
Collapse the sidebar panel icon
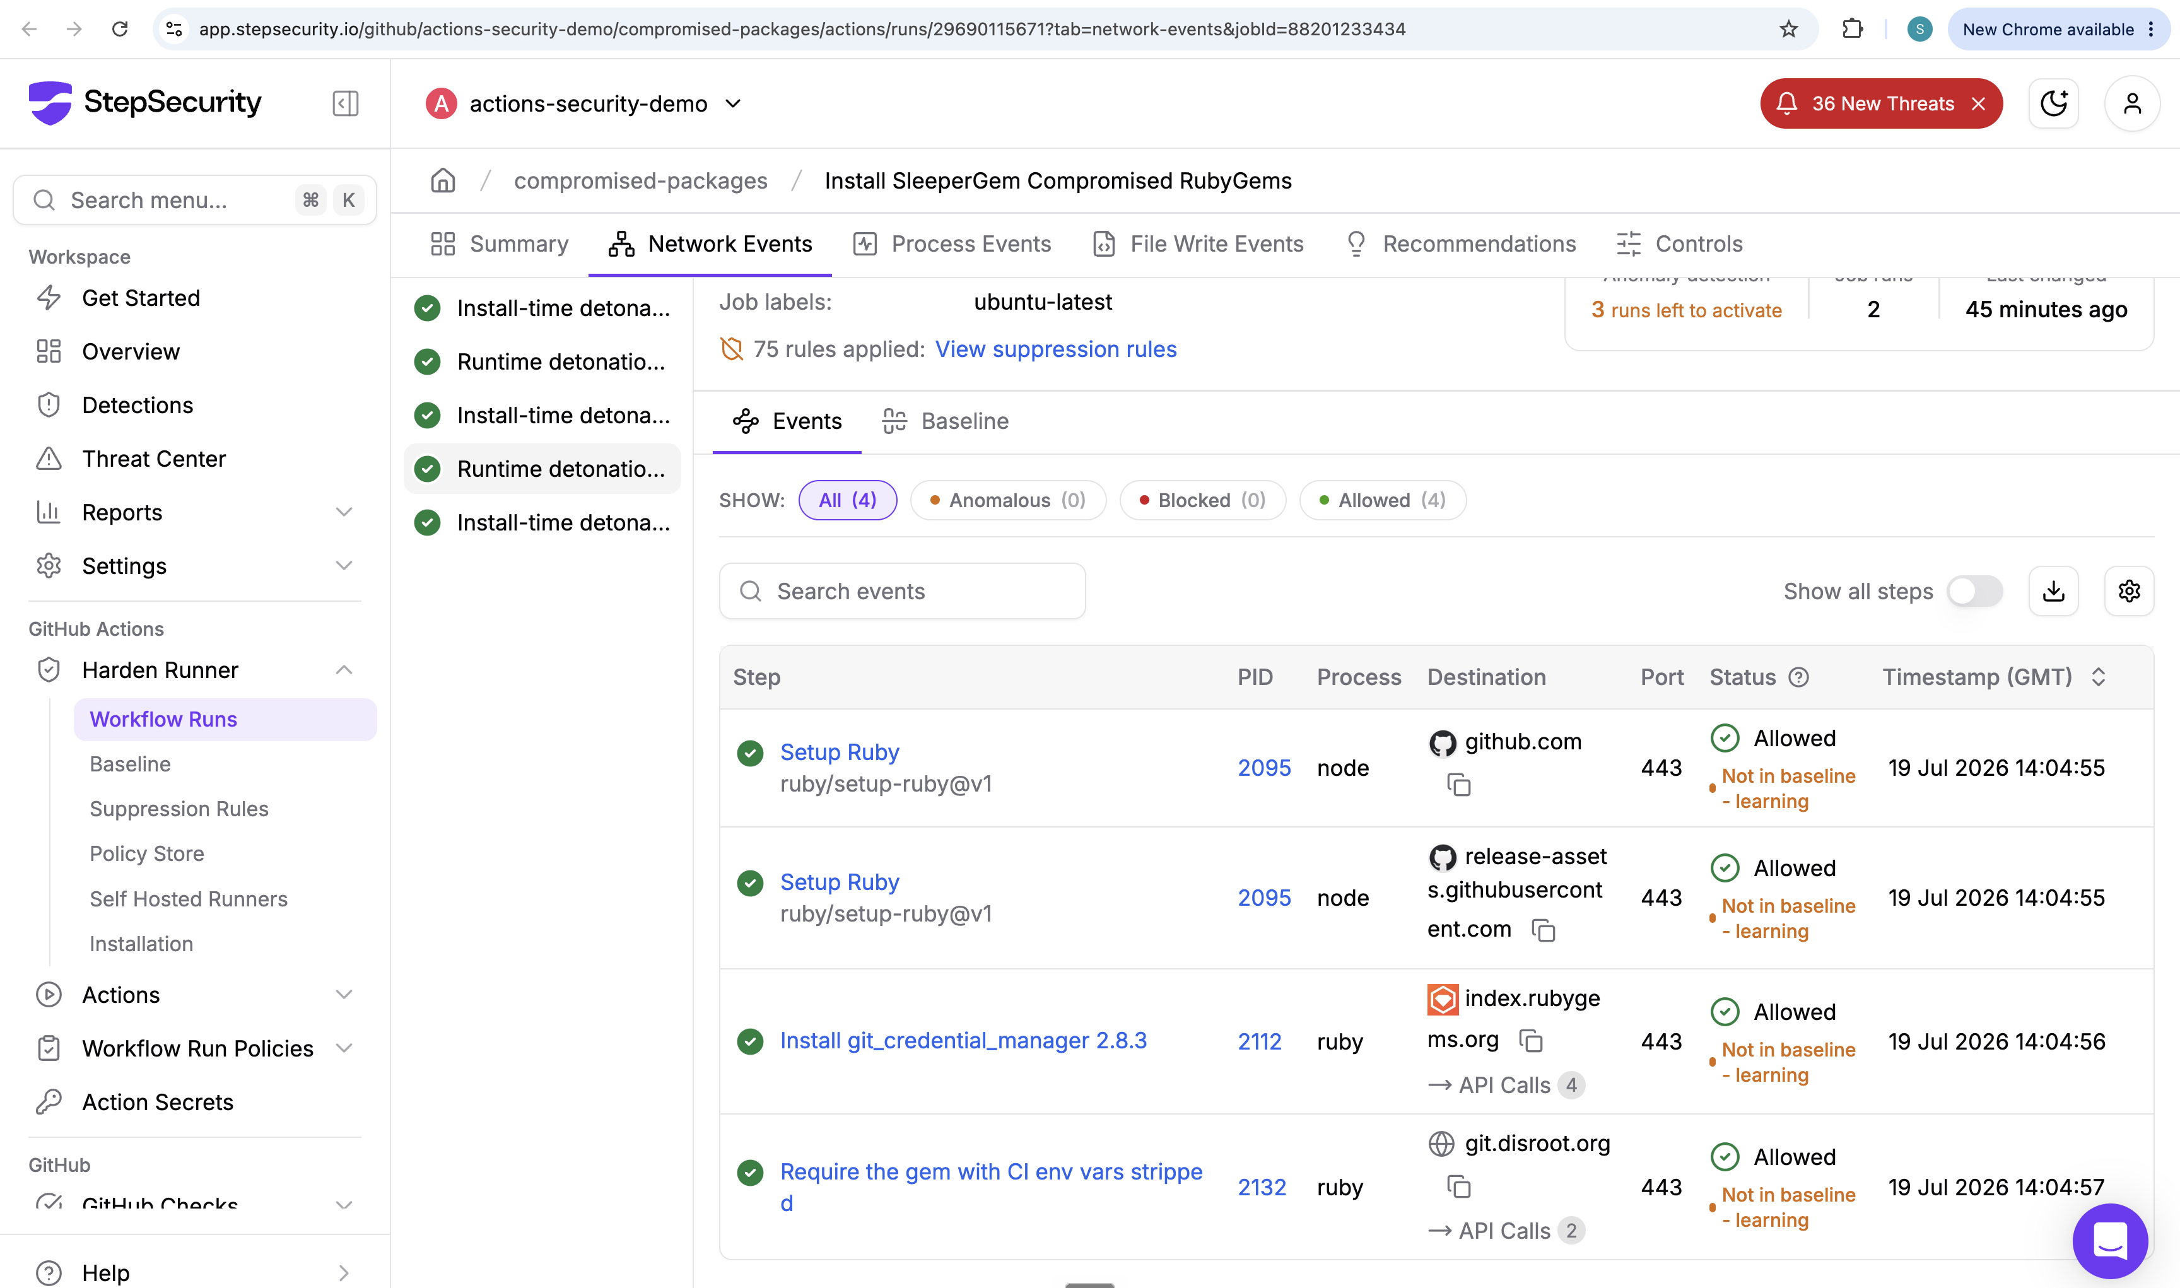[346, 103]
